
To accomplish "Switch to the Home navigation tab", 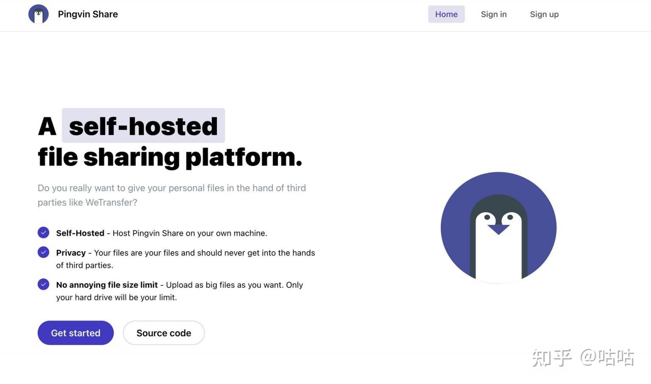I will point(446,14).
